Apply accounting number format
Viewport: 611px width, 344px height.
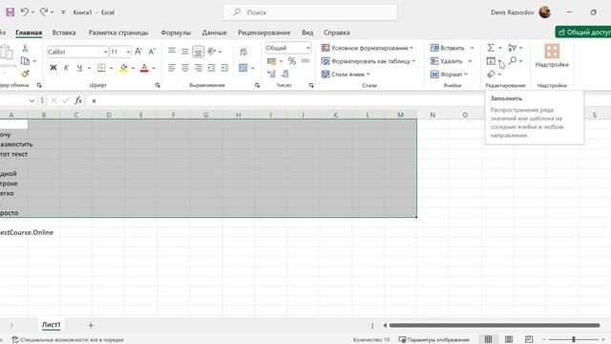271,61
